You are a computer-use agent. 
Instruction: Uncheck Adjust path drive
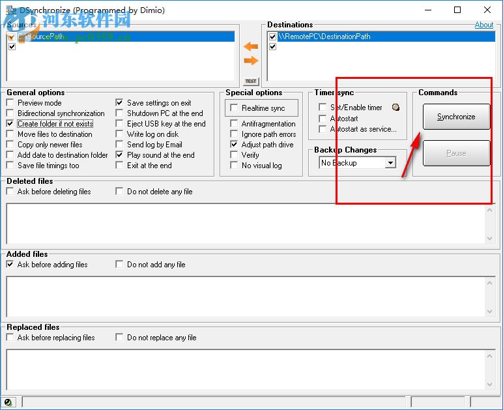[234, 144]
